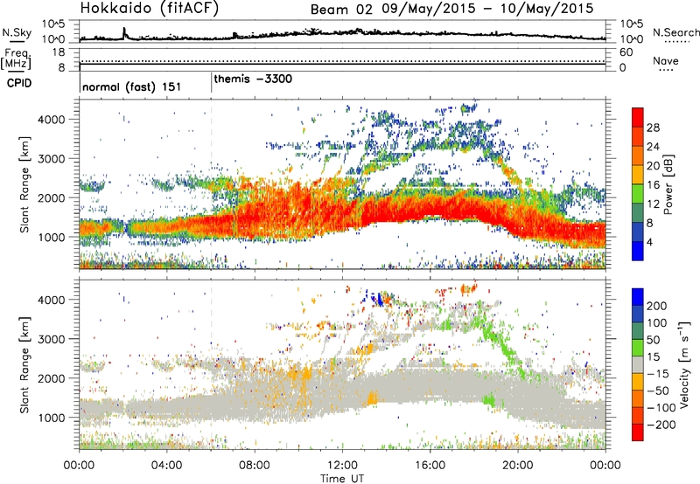Click the 'CPID' row label
This screenshot has width=700, height=484.
19,83
